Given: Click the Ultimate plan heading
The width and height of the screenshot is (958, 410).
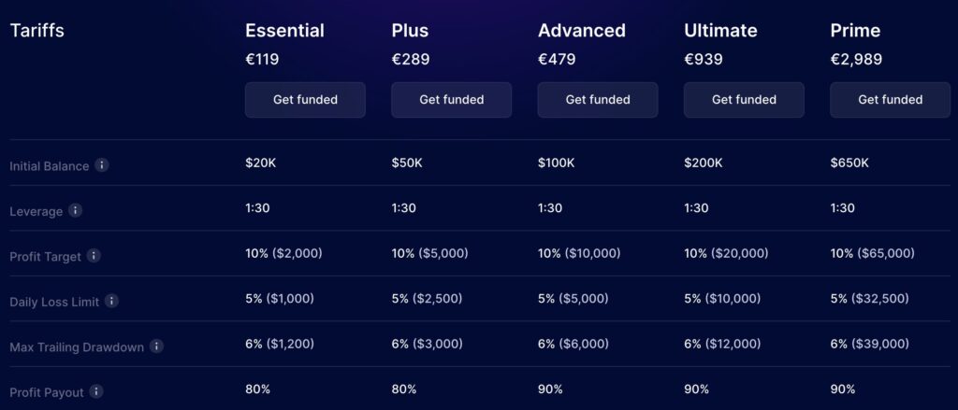Looking at the screenshot, I should click(720, 31).
